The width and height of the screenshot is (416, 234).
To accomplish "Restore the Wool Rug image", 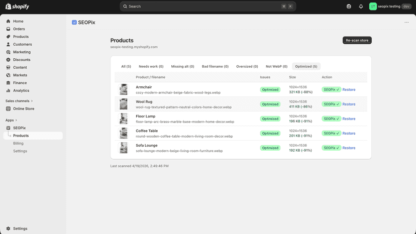I will (349, 104).
